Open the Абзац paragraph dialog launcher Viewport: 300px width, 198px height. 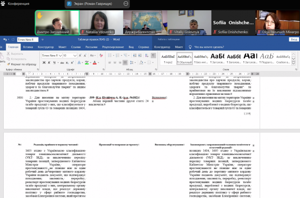156,70
